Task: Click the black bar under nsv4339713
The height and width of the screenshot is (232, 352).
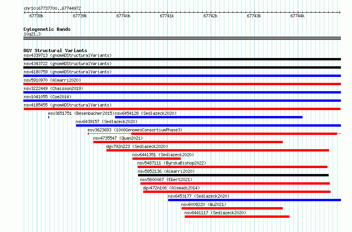Action: point(182,59)
